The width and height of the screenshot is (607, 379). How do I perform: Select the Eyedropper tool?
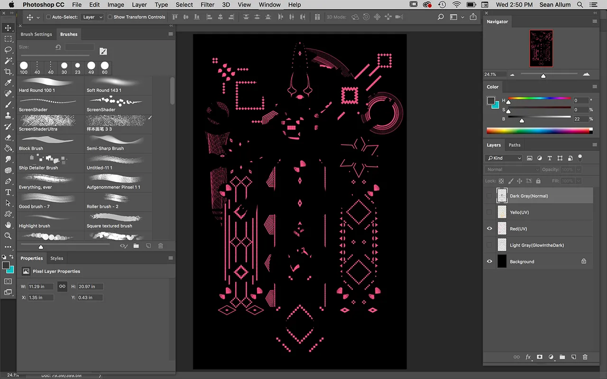pyautogui.click(x=8, y=82)
